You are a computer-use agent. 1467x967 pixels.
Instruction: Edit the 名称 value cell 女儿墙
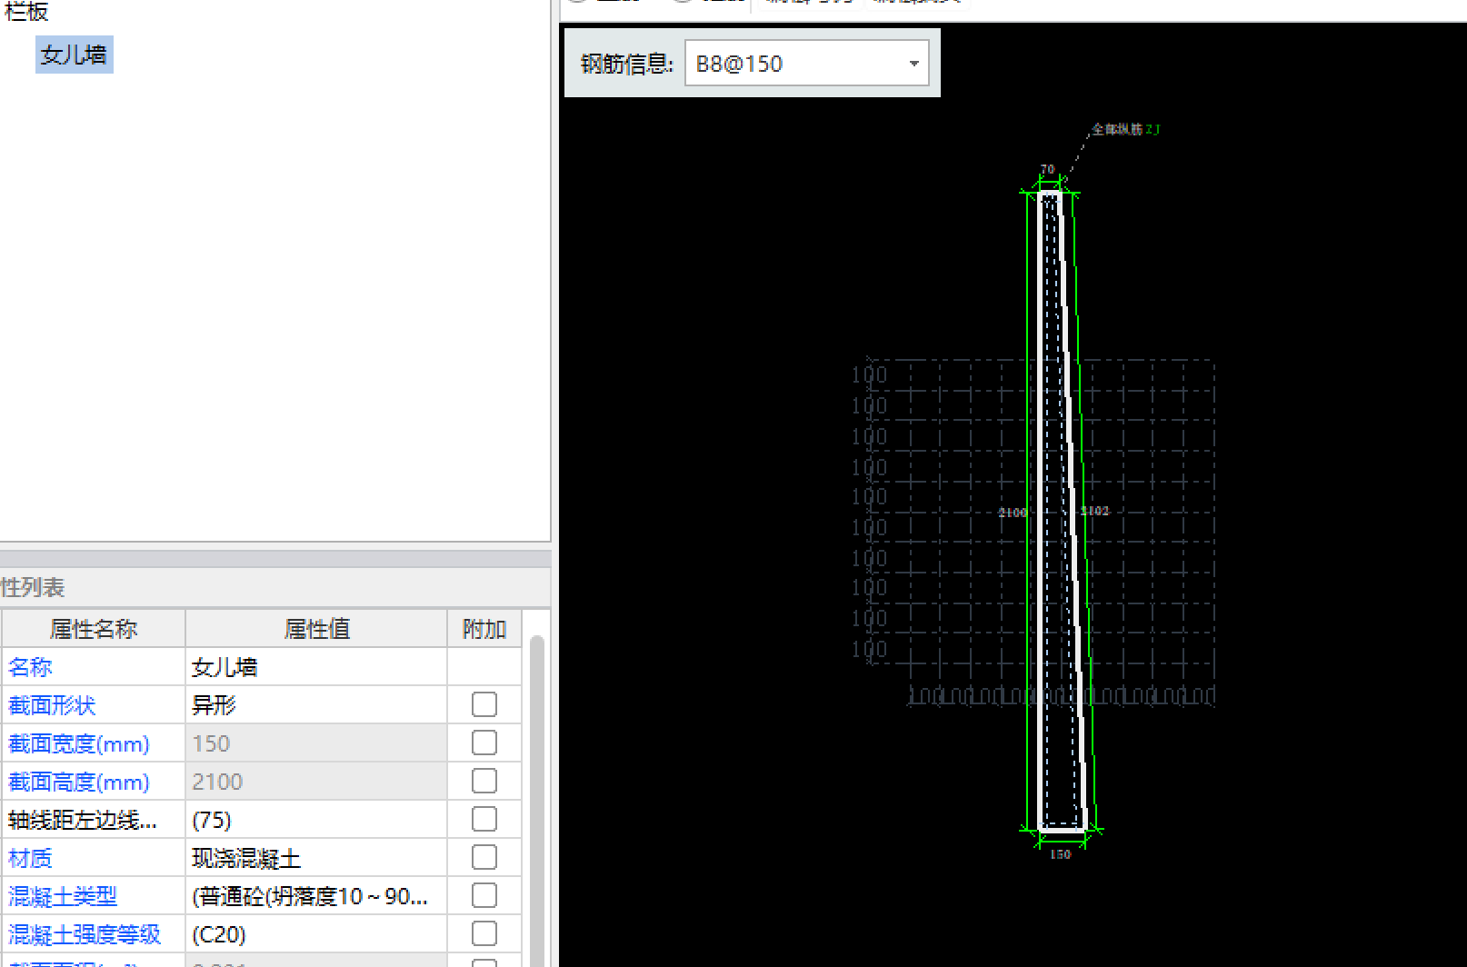tap(316, 667)
